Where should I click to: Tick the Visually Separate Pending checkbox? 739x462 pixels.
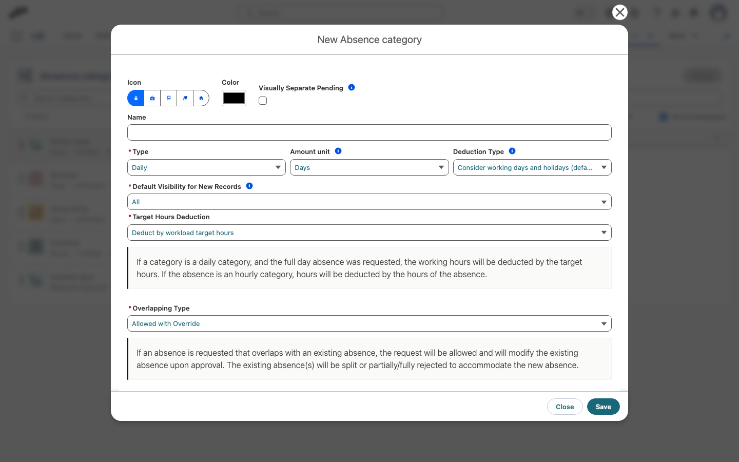pos(263,101)
